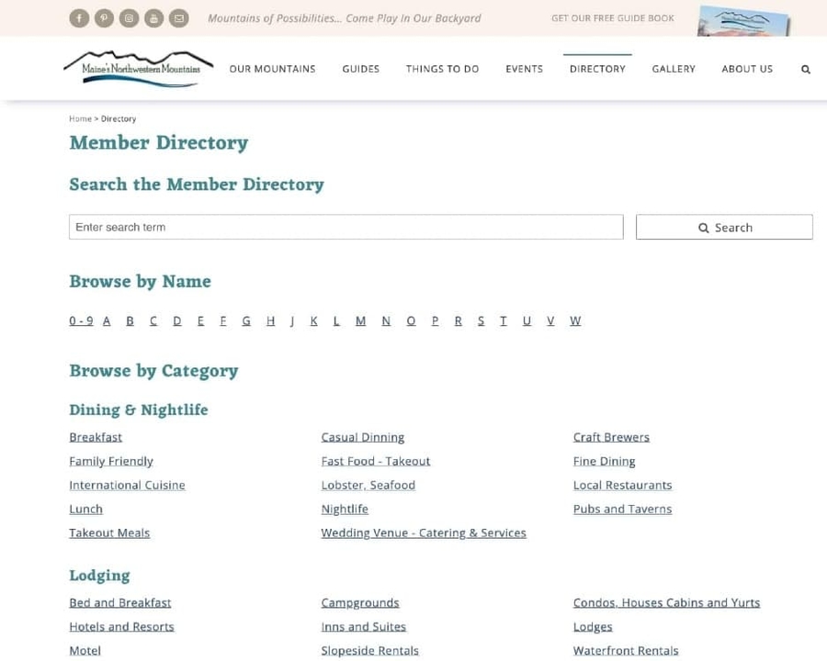The width and height of the screenshot is (827, 661).
Task: Click the email envelope icon
Action: click(178, 17)
